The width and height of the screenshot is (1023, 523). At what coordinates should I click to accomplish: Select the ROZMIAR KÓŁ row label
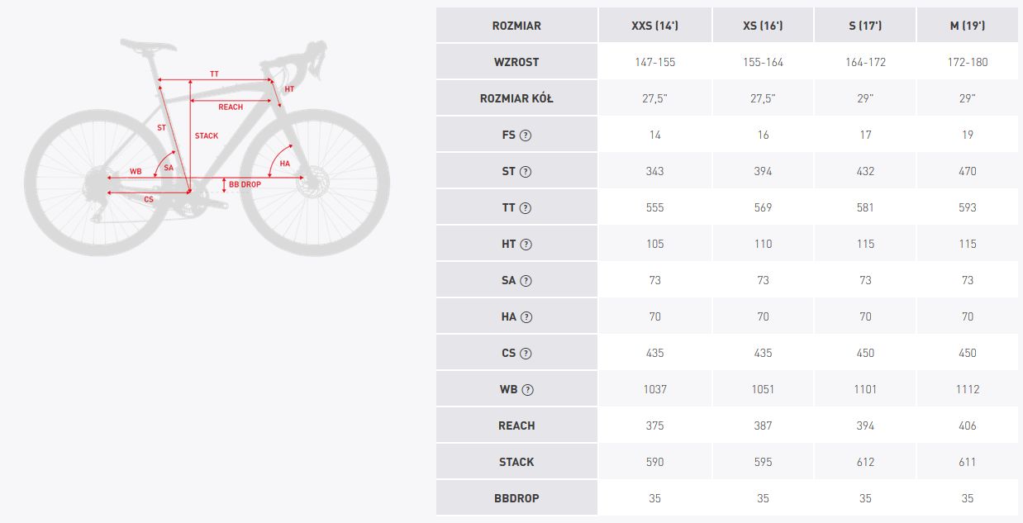pos(516,98)
